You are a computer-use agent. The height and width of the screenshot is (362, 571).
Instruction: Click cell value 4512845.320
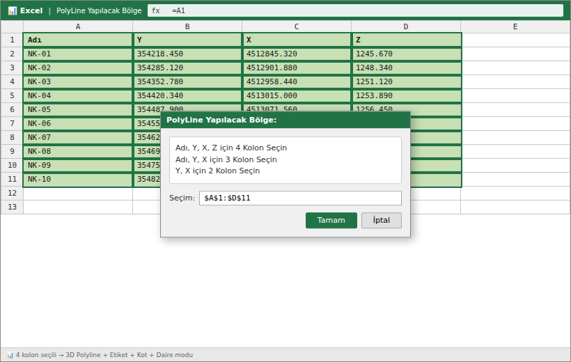pyautogui.click(x=297, y=54)
